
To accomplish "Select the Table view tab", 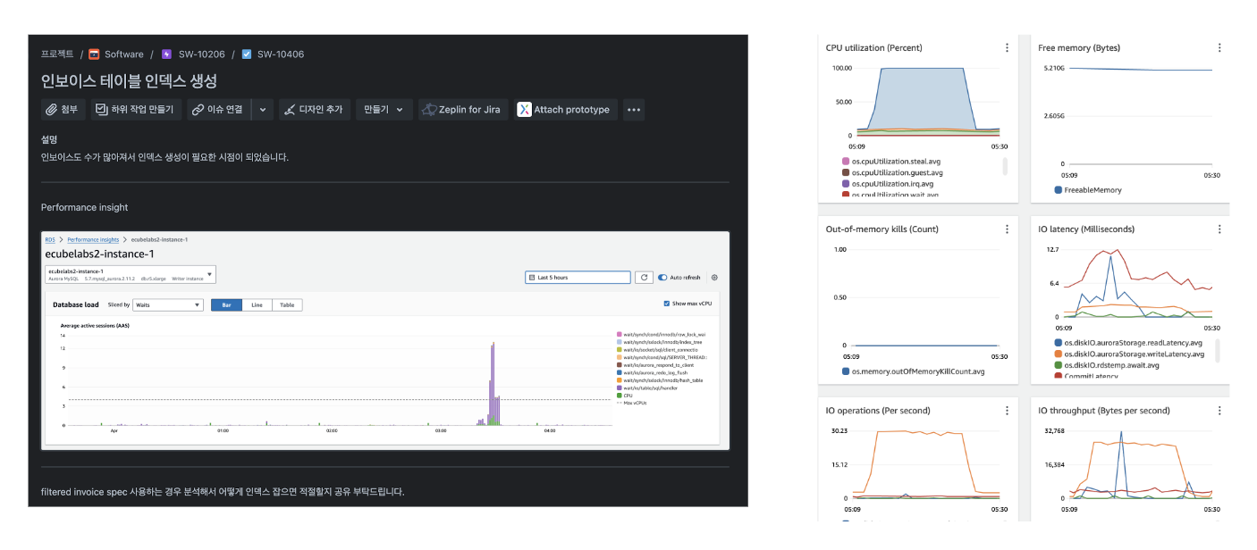I will [x=287, y=304].
